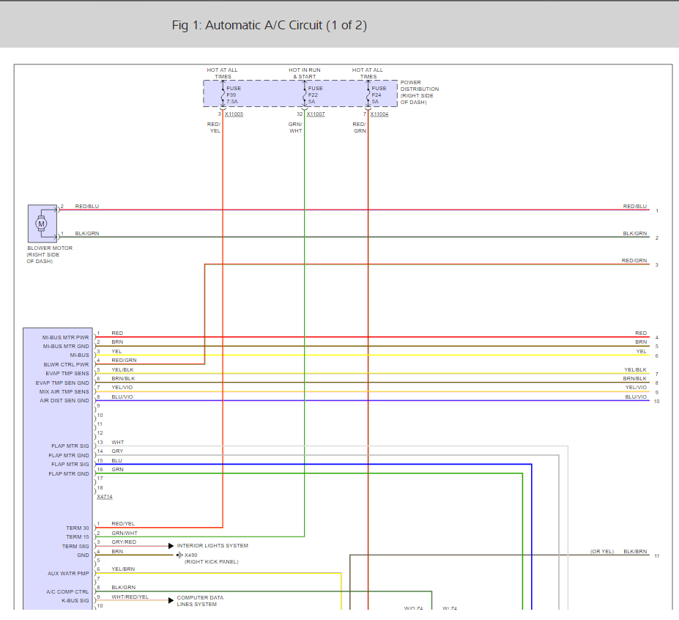Click the RED/BLU wire label near blower motor
Image resolution: width=679 pixels, height=620 pixels.
pyautogui.click(x=87, y=206)
